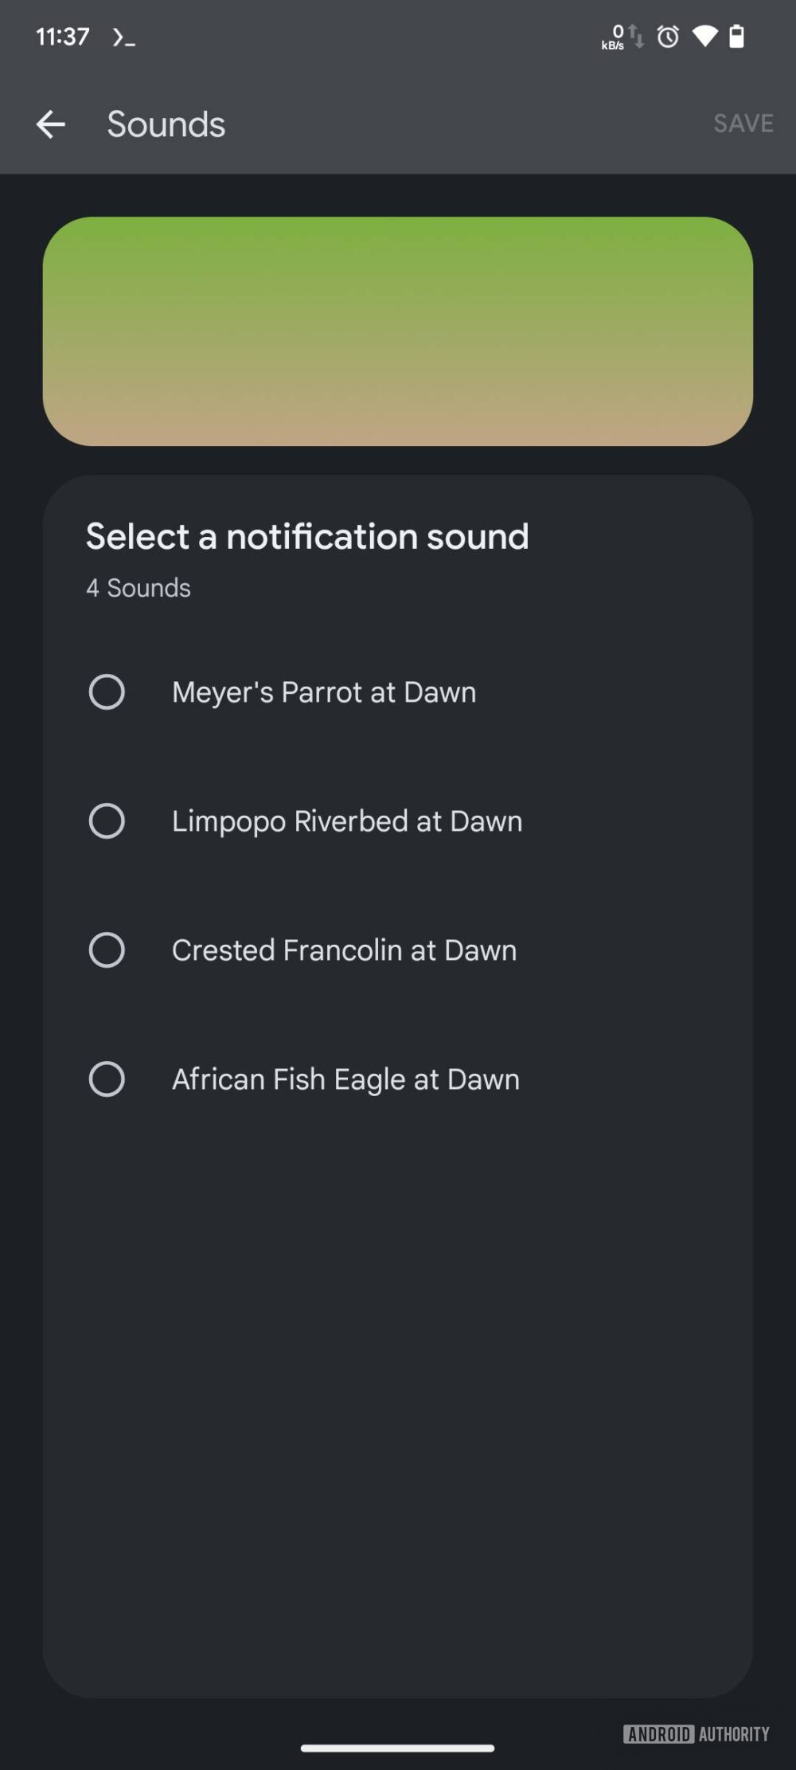This screenshot has width=796, height=1770.
Task: Tap the terminal prompt status icon
Action: 123,37
